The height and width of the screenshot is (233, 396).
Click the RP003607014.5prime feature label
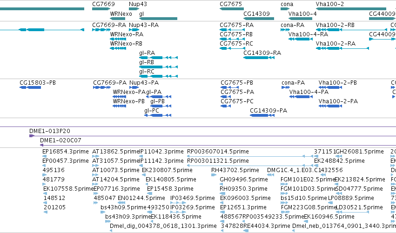pos(218,152)
